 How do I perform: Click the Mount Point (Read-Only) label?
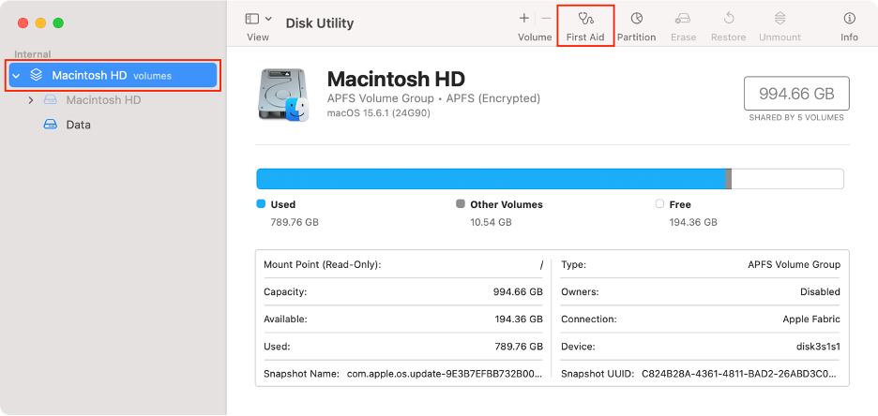point(323,264)
